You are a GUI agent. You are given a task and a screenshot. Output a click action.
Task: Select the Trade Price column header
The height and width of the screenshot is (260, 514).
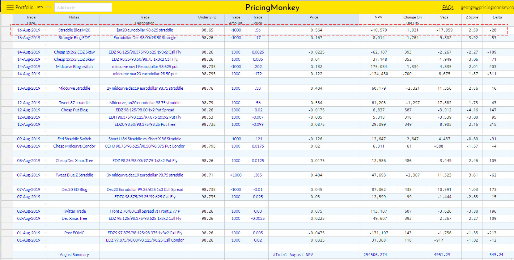(258, 20)
